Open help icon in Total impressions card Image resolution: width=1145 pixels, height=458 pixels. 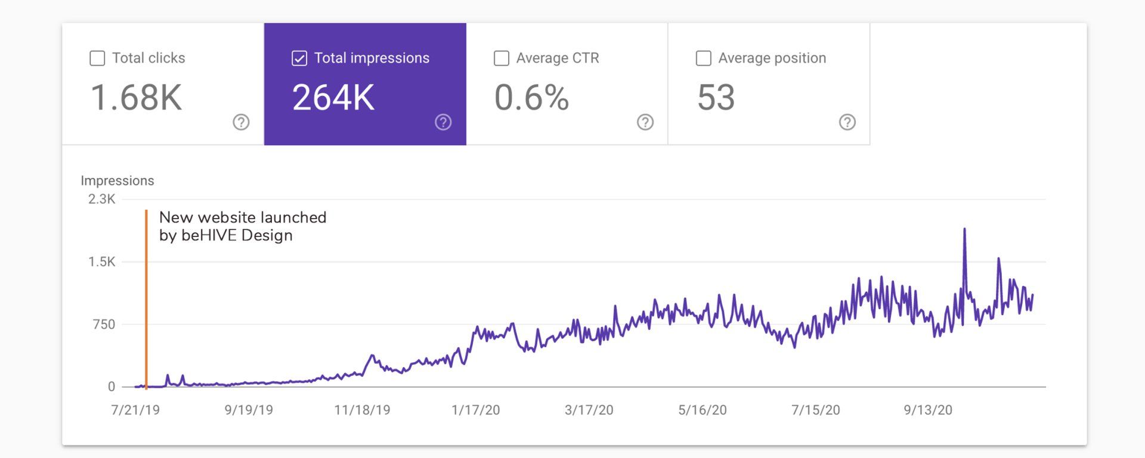click(443, 122)
